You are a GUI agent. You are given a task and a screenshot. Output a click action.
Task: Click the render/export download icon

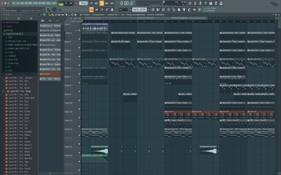click(221, 3)
